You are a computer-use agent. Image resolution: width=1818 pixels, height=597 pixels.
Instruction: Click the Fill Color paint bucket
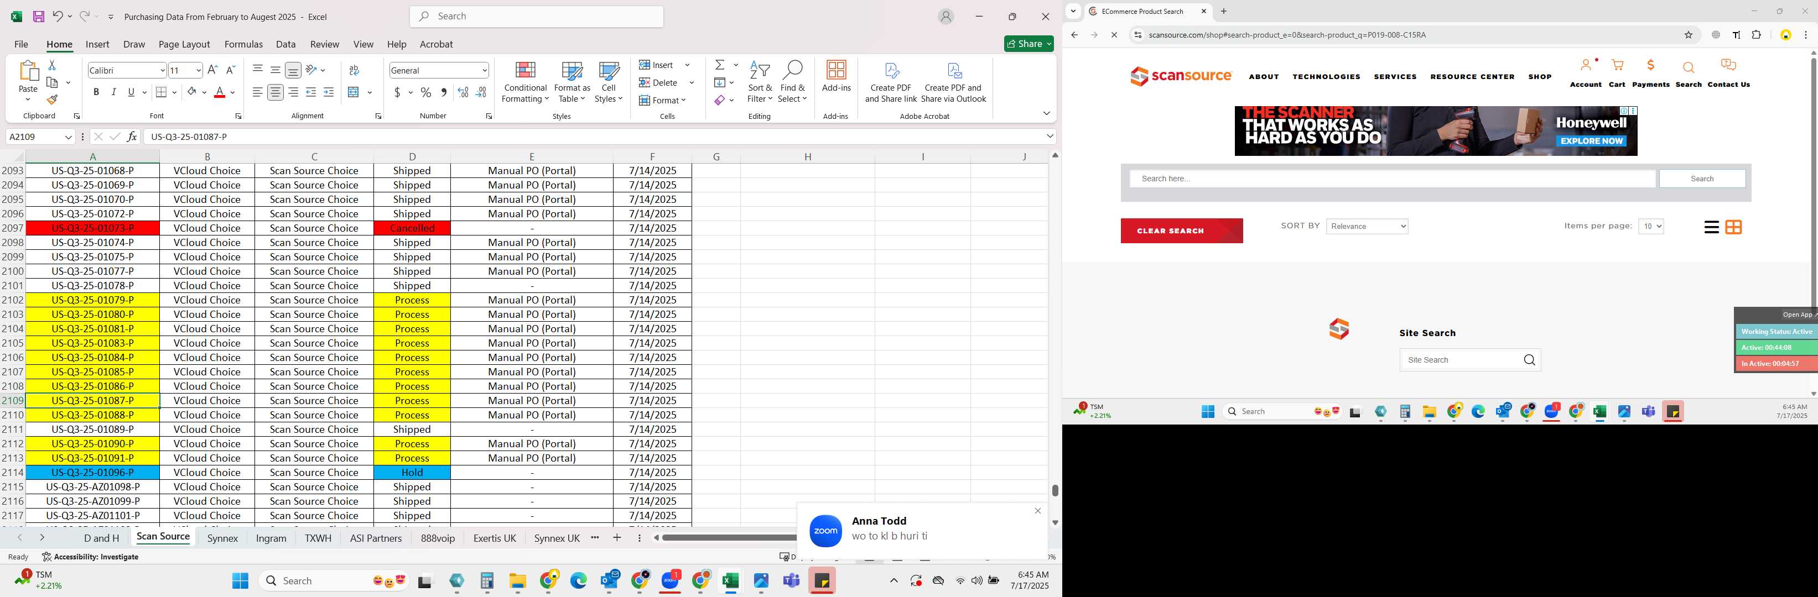pyautogui.click(x=191, y=92)
